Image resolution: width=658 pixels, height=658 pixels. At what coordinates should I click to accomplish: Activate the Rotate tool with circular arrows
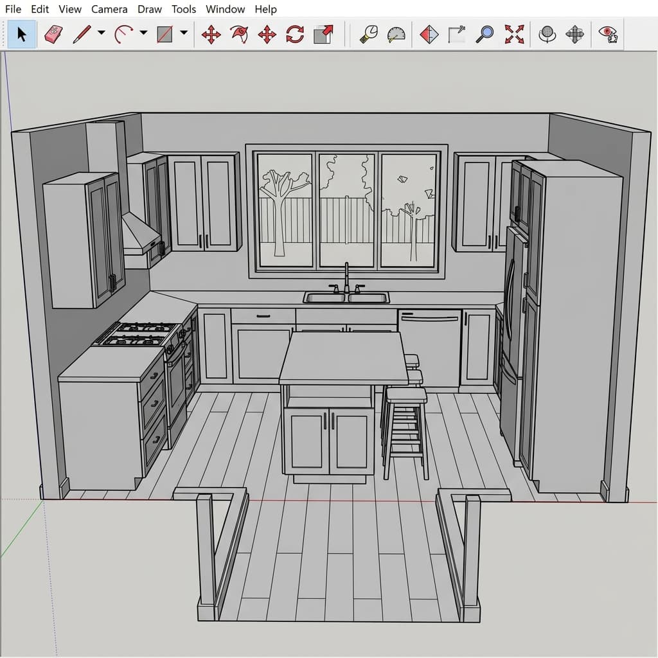click(295, 34)
